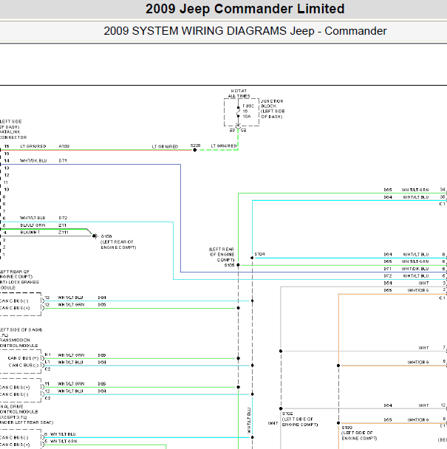The width and height of the screenshot is (447, 449).
Task: Click "(LEFT SIDE OF ENGINE COMPT)" under S103
Action: (359, 436)
